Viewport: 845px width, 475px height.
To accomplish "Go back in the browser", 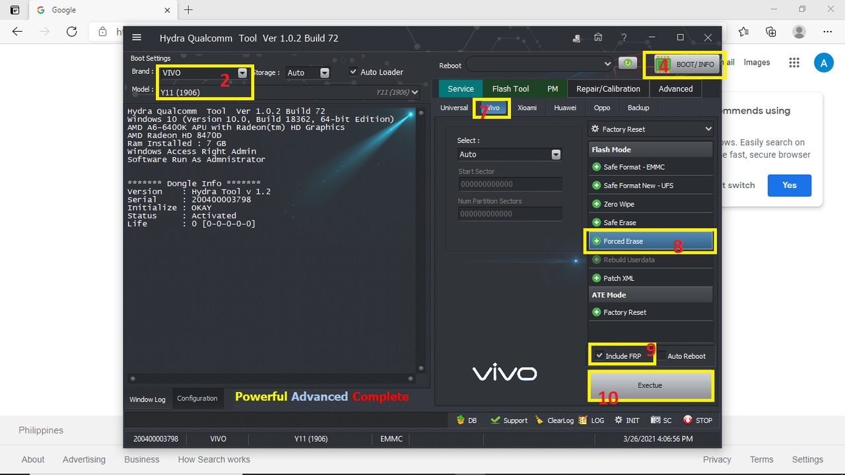I will (17, 32).
